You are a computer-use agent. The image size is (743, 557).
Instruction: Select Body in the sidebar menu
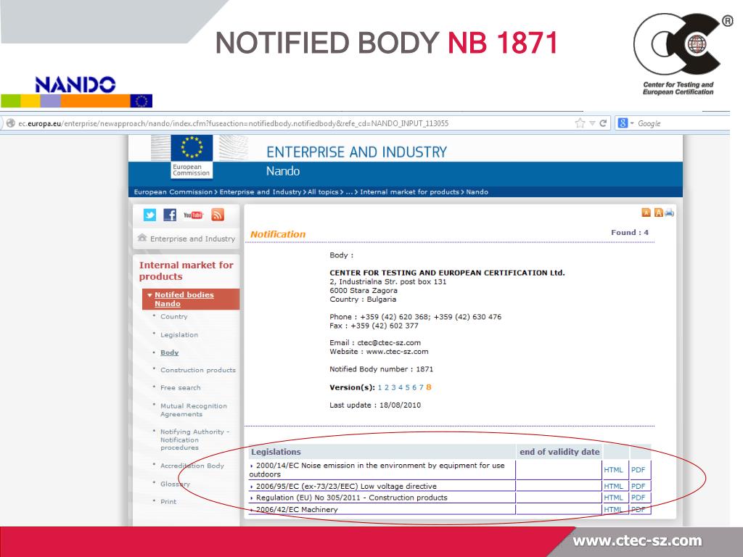tap(169, 352)
